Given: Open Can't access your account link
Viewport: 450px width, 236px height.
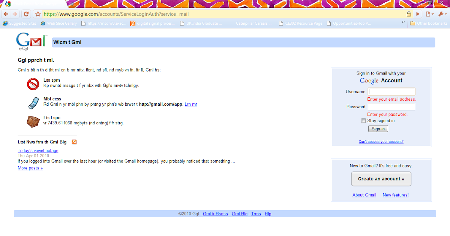Looking at the screenshot, I should (381, 142).
